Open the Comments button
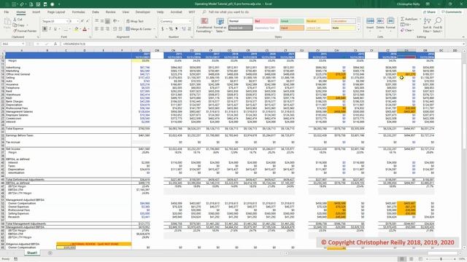Screen dimensions: 467x262 (x=452, y=12)
